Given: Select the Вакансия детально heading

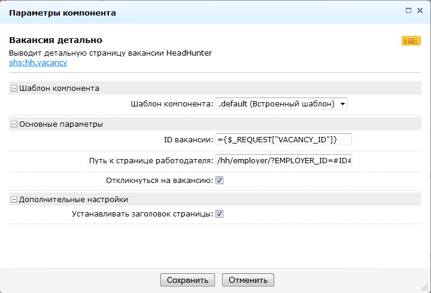Looking at the screenshot, I should (x=56, y=40).
